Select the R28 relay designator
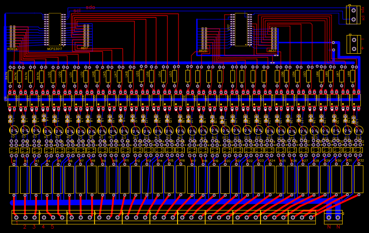The image size is (369, 233). [316, 161]
